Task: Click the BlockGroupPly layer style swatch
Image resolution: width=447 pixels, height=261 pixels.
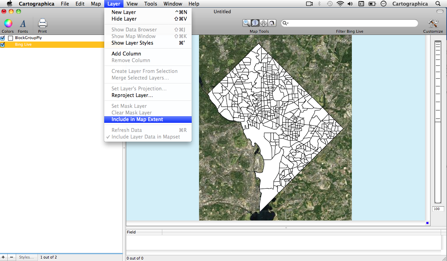Action: click(x=10, y=38)
